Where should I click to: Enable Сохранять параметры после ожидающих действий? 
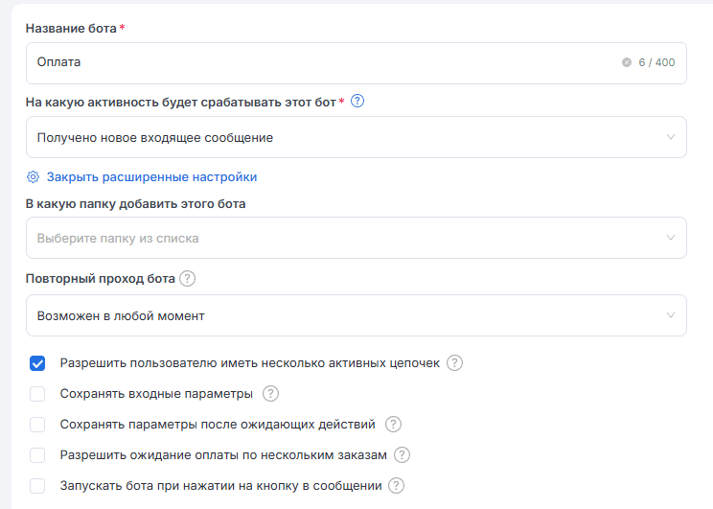tap(37, 425)
